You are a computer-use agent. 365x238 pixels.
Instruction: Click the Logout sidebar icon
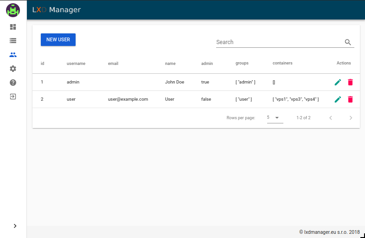tap(13, 96)
